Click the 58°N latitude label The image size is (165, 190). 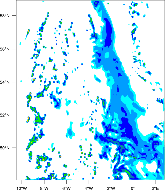point(5,16)
